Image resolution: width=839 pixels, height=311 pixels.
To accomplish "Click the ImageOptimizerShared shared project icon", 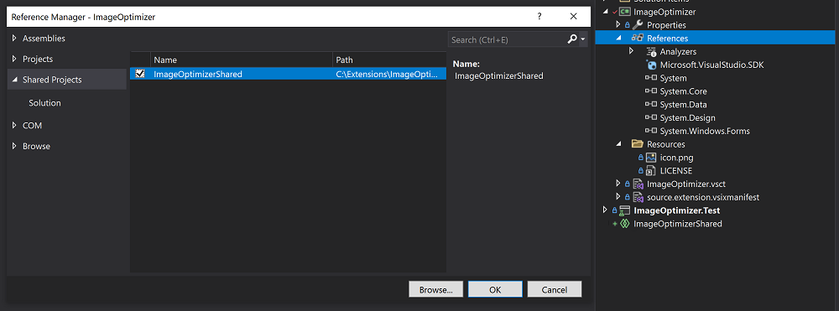I will tap(624, 224).
